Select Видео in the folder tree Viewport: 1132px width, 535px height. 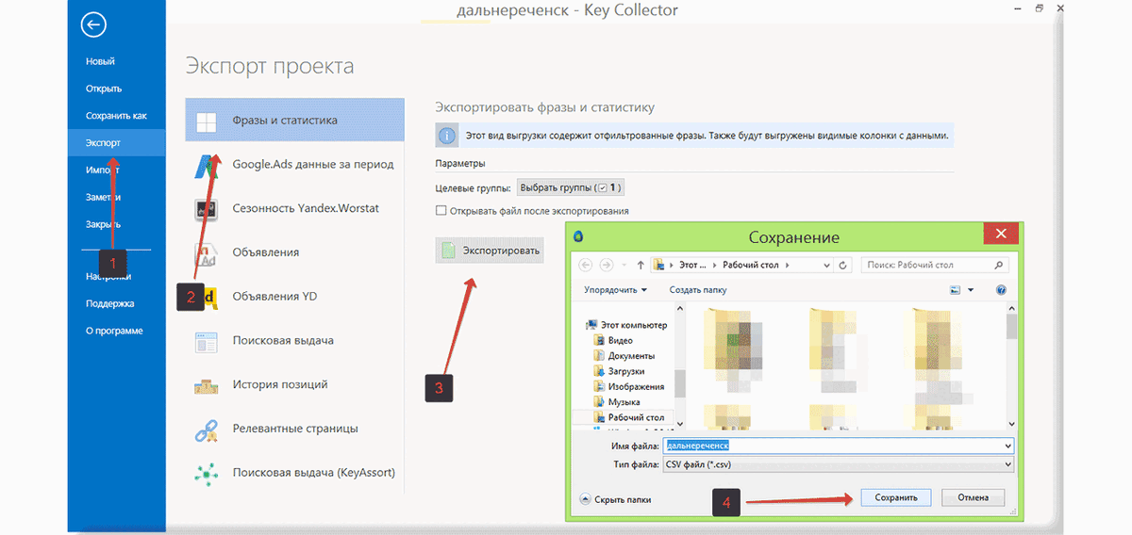612,340
